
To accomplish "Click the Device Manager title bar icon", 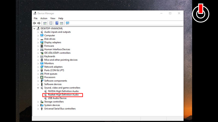I will pos(35,13).
